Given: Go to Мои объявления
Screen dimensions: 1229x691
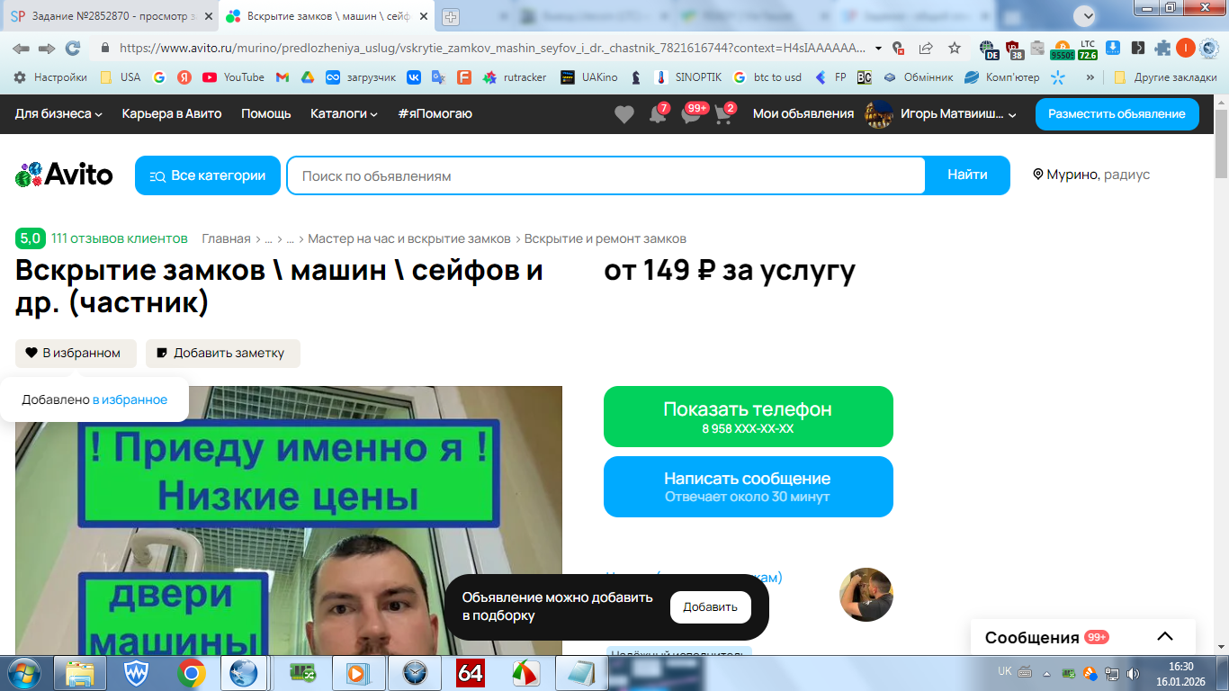Looking at the screenshot, I should 803,113.
